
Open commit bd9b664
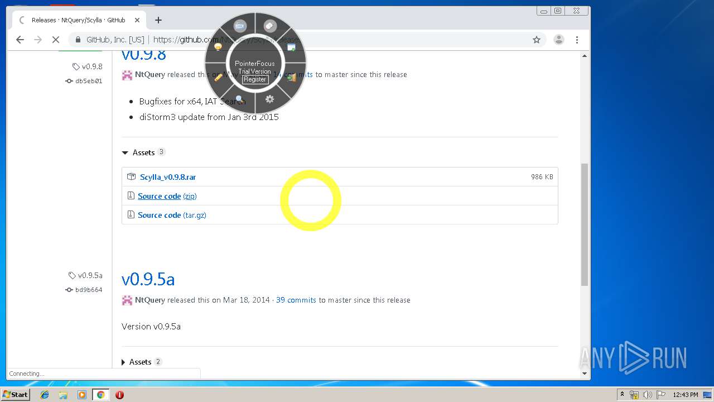(x=84, y=290)
